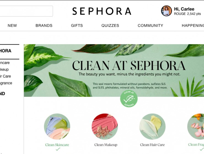Select the Clean Fragrance swatch circle
Viewport: 204px width, 154px height.
[196, 127]
